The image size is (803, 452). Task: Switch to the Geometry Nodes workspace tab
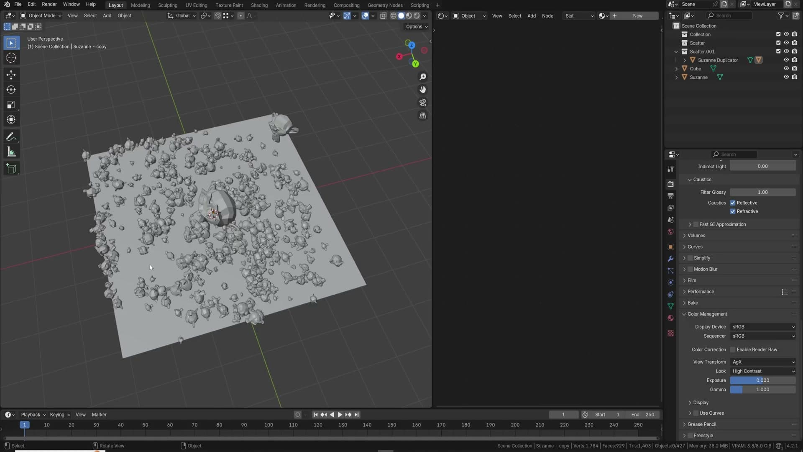[385, 5]
